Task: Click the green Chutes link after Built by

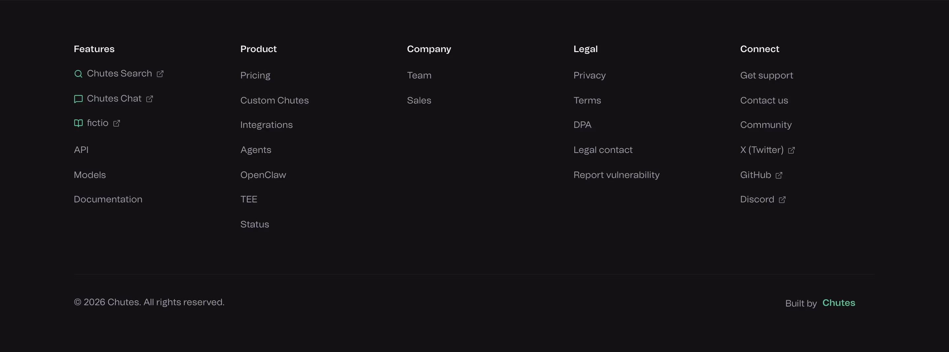Action: pos(839,303)
